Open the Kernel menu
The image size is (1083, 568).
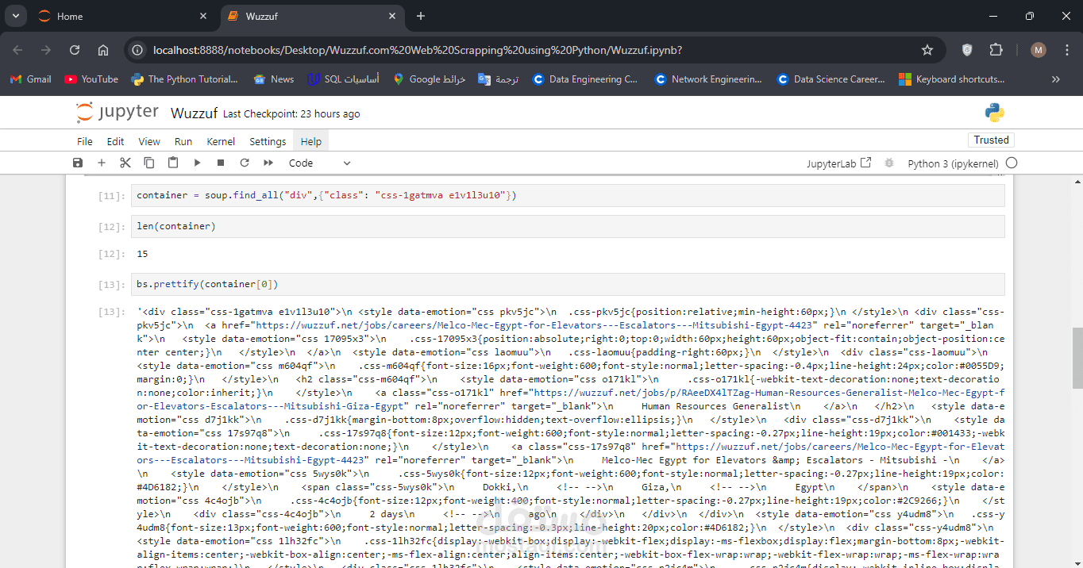pyautogui.click(x=221, y=141)
